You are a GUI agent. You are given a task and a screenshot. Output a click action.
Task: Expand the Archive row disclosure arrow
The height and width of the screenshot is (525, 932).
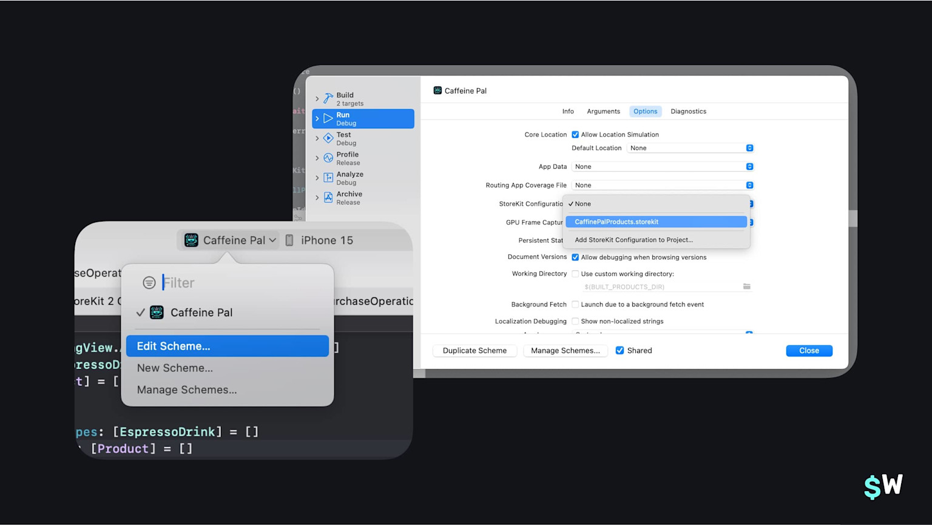[x=317, y=198]
